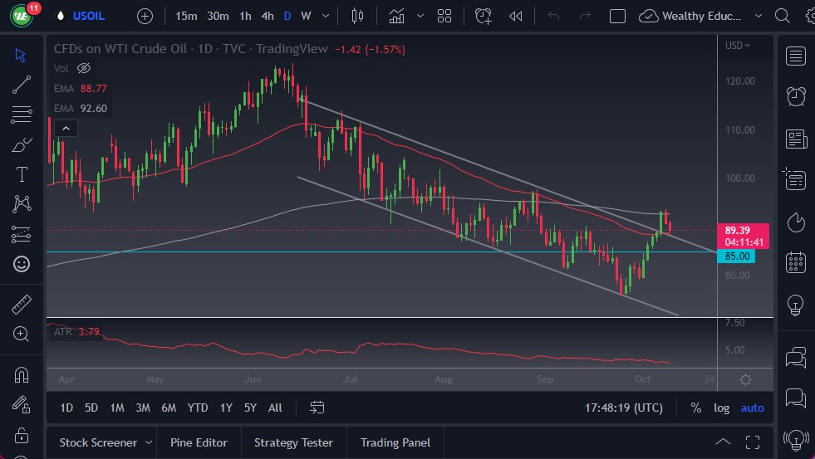This screenshot has width=815, height=459.
Task: Select the 4h timeframe button
Action: (267, 16)
